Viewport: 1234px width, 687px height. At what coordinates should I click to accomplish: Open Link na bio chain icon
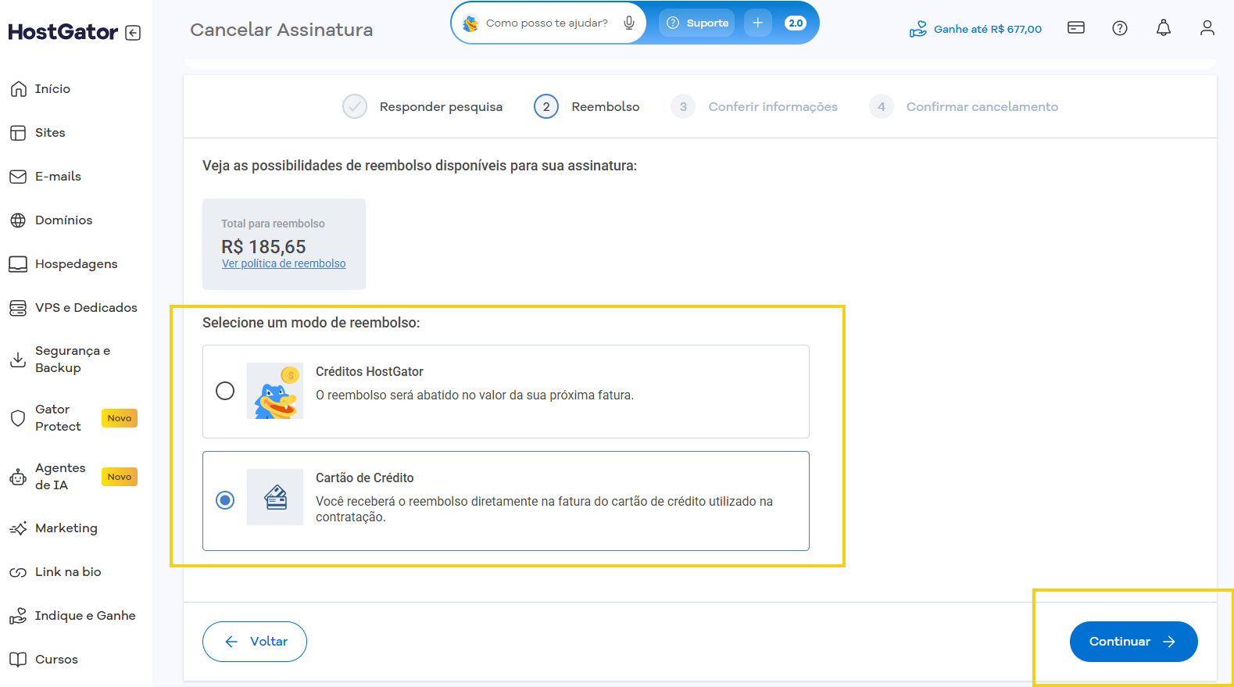(x=18, y=572)
